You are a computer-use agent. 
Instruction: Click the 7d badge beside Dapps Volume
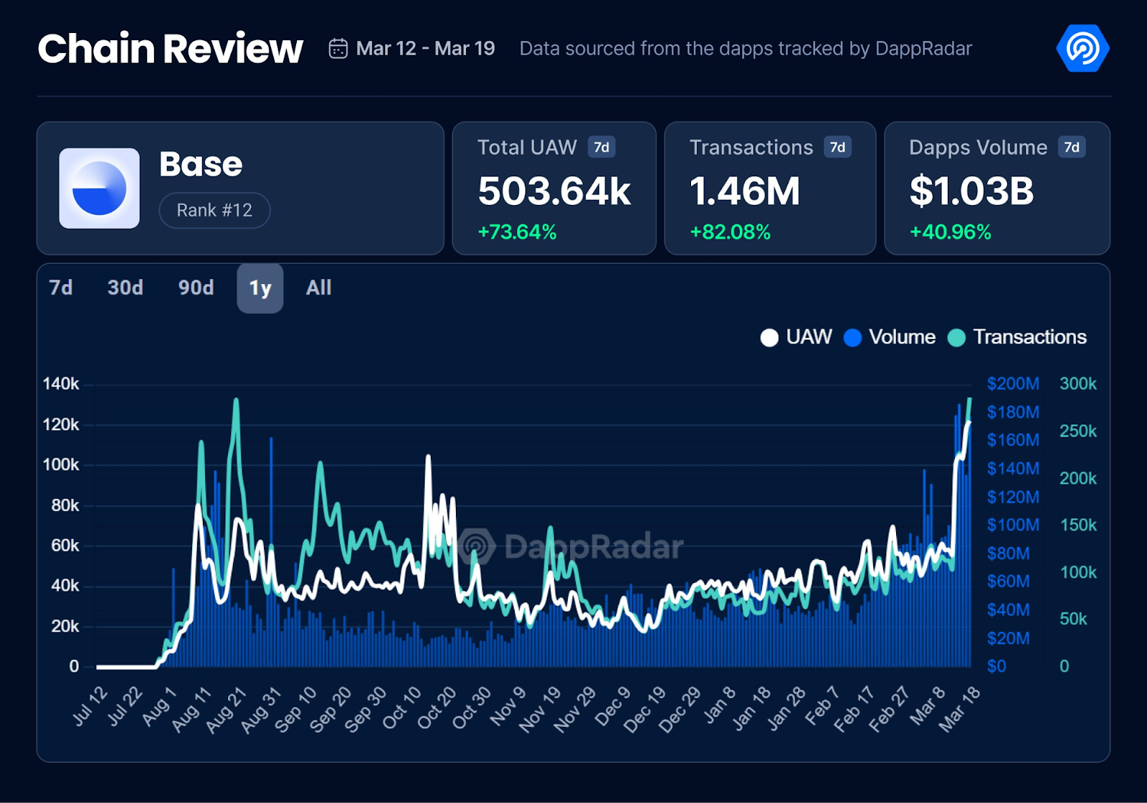pos(1072,147)
